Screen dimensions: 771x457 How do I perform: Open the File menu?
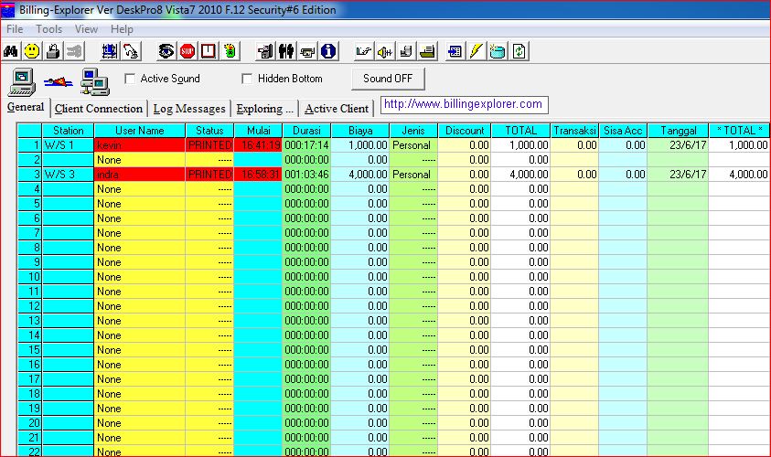[x=15, y=29]
